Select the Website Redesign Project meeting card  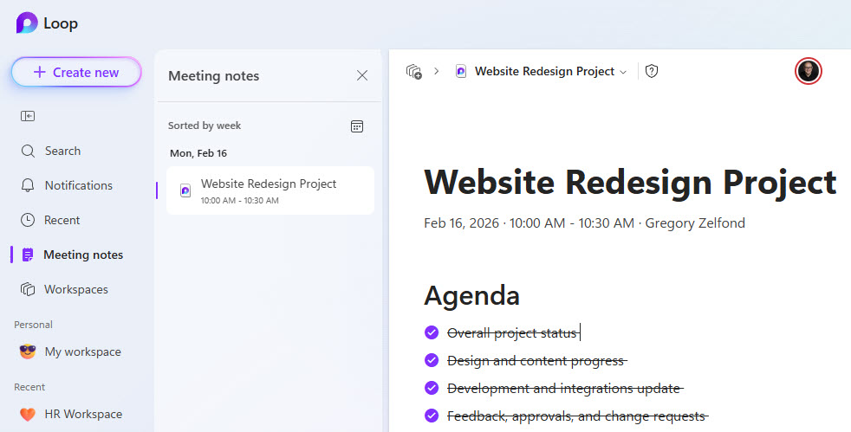coord(270,190)
